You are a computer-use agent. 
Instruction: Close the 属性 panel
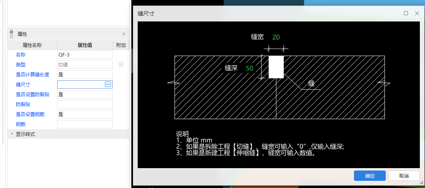124,34
